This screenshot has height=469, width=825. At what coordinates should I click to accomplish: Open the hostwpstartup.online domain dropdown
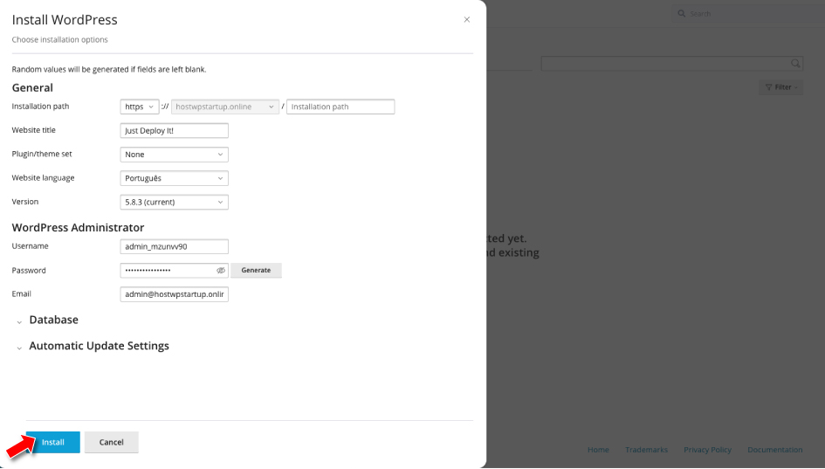click(x=225, y=107)
